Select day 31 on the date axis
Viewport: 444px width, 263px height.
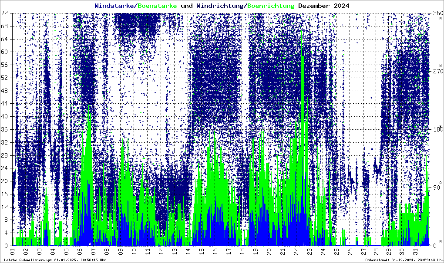coord(417,251)
